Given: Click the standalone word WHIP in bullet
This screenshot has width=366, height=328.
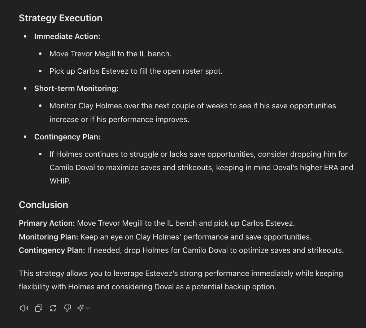Looking at the screenshot, I should pos(60,181).
